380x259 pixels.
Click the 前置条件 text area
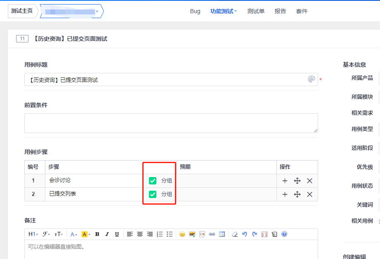point(171,123)
